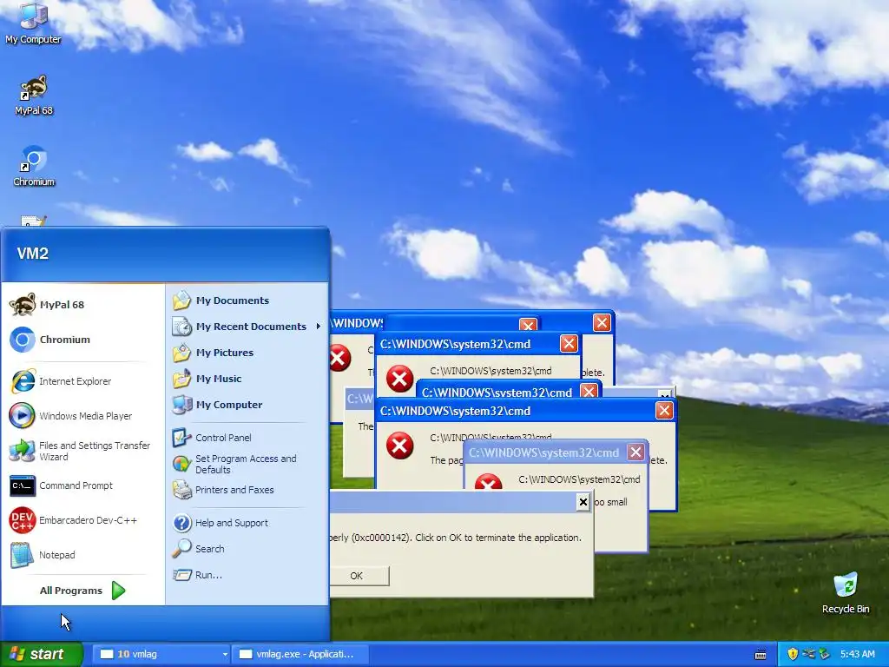Screen dimensions: 889x667
Task: Select the vmlag.exe - Application taskbar button
Action: [x=301, y=654]
